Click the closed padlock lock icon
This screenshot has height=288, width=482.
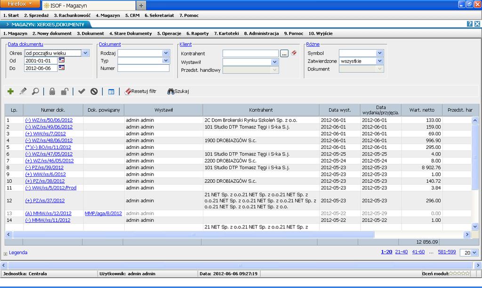click(x=52, y=92)
